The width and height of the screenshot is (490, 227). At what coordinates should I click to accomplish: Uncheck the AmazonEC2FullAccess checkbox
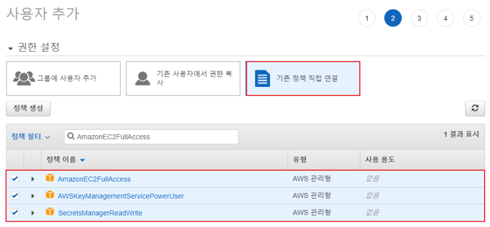pos(15,179)
